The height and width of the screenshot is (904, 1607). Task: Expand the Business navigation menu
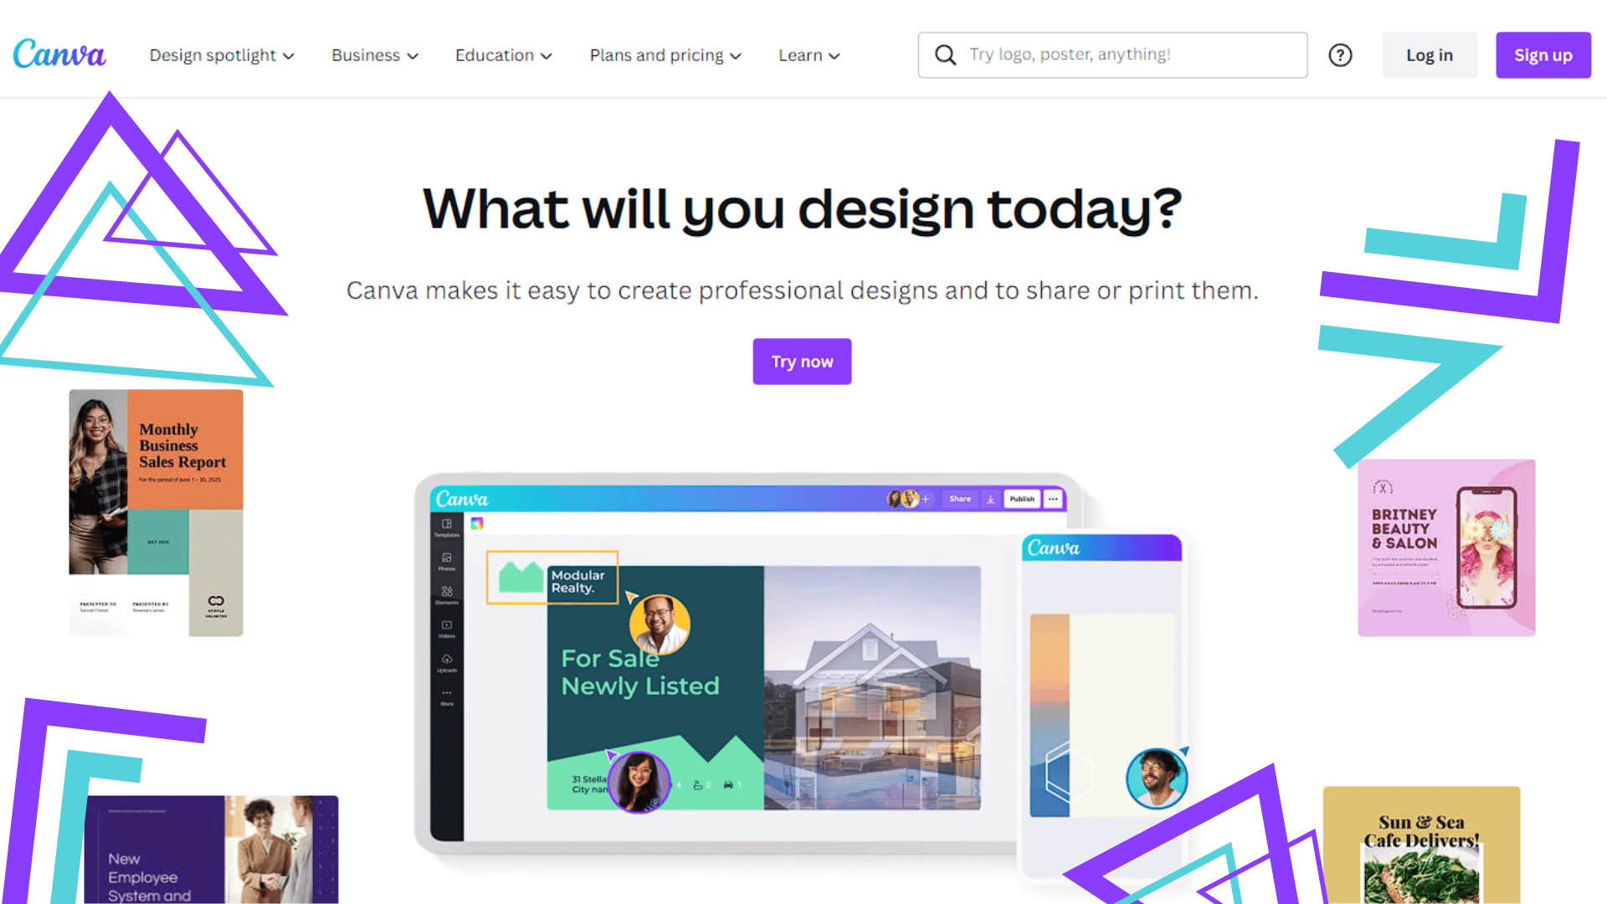[x=373, y=55]
